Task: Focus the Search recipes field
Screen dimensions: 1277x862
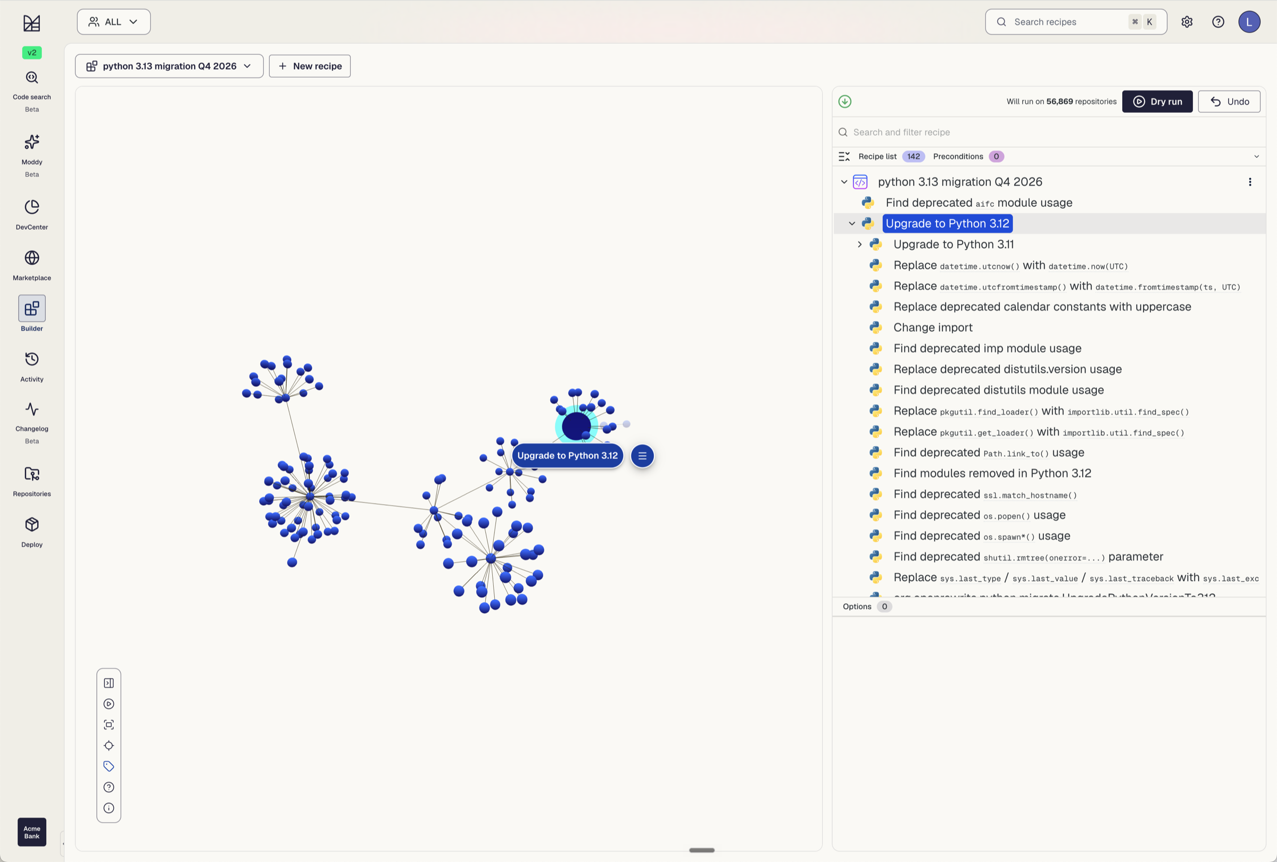Action: (x=1076, y=22)
